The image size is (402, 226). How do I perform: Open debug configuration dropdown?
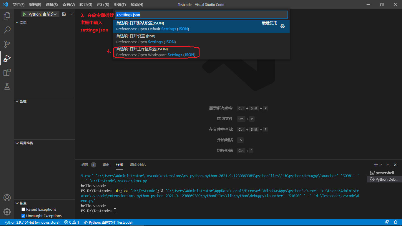point(43,14)
